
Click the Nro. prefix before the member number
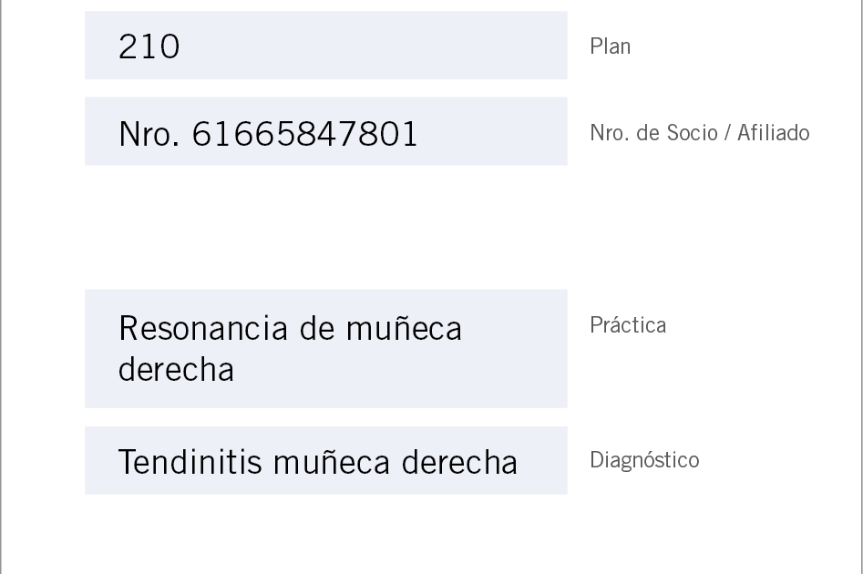click(x=149, y=134)
